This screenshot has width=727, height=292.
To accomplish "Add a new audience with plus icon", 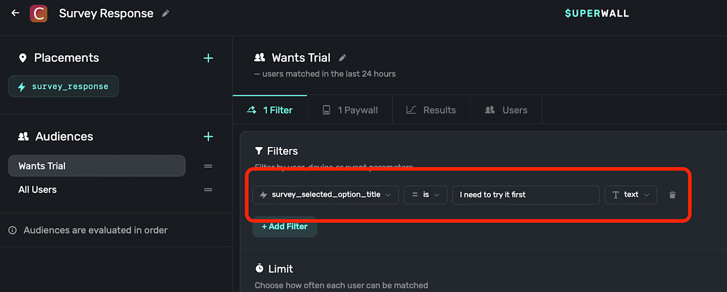I will click(x=208, y=137).
